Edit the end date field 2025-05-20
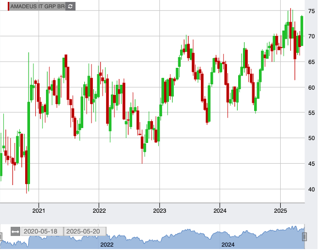This screenshot has width=319, height=251. pos(85,232)
